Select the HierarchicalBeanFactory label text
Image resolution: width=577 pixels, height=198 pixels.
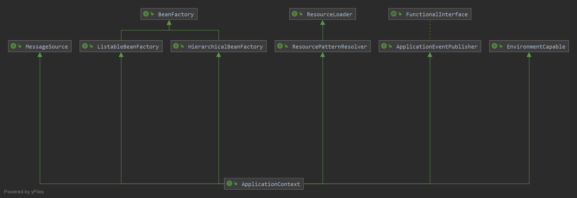click(225, 47)
